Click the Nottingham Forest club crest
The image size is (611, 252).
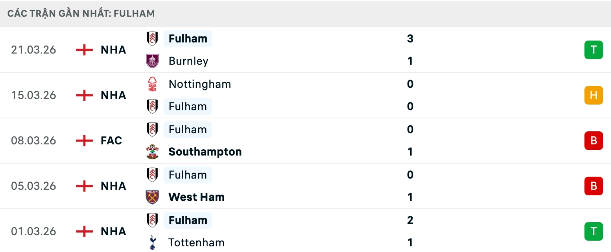pos(152,84)
